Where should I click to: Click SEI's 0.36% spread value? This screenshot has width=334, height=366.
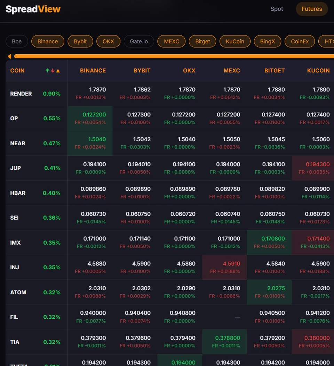pos(52,218)
